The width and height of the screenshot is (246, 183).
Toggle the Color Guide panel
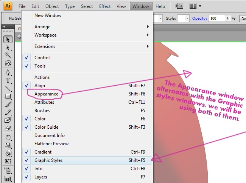(x=87, y=127)
